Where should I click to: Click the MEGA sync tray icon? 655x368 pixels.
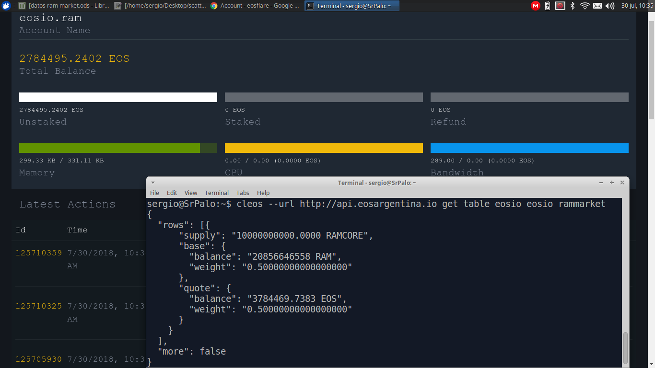click(536, 6)
